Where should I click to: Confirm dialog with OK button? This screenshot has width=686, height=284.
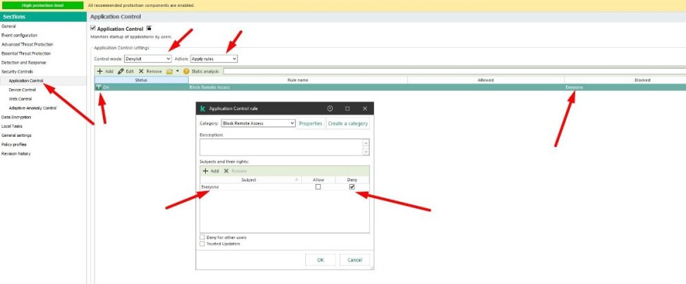tap(320, 260)
